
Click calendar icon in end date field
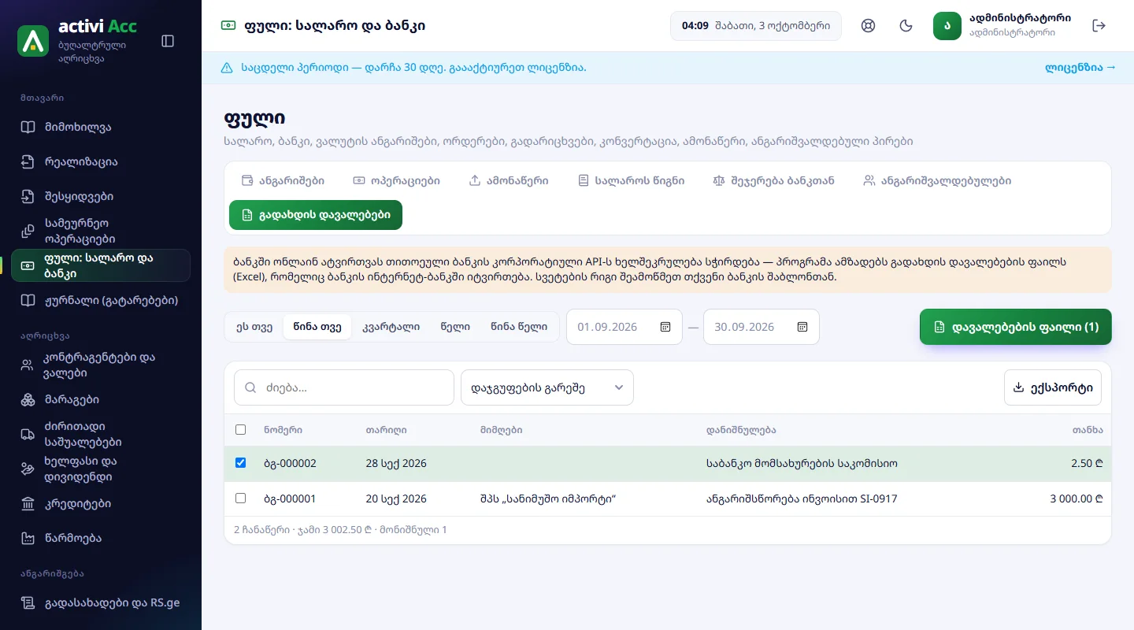pyautogui.click(x=802, y=327)
